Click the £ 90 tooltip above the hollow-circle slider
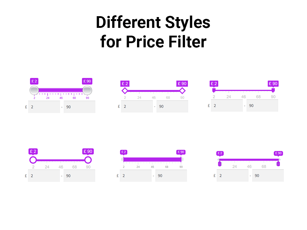Viewport: 307px width, 230px height. pyautogui.click(x=88, y=152)
